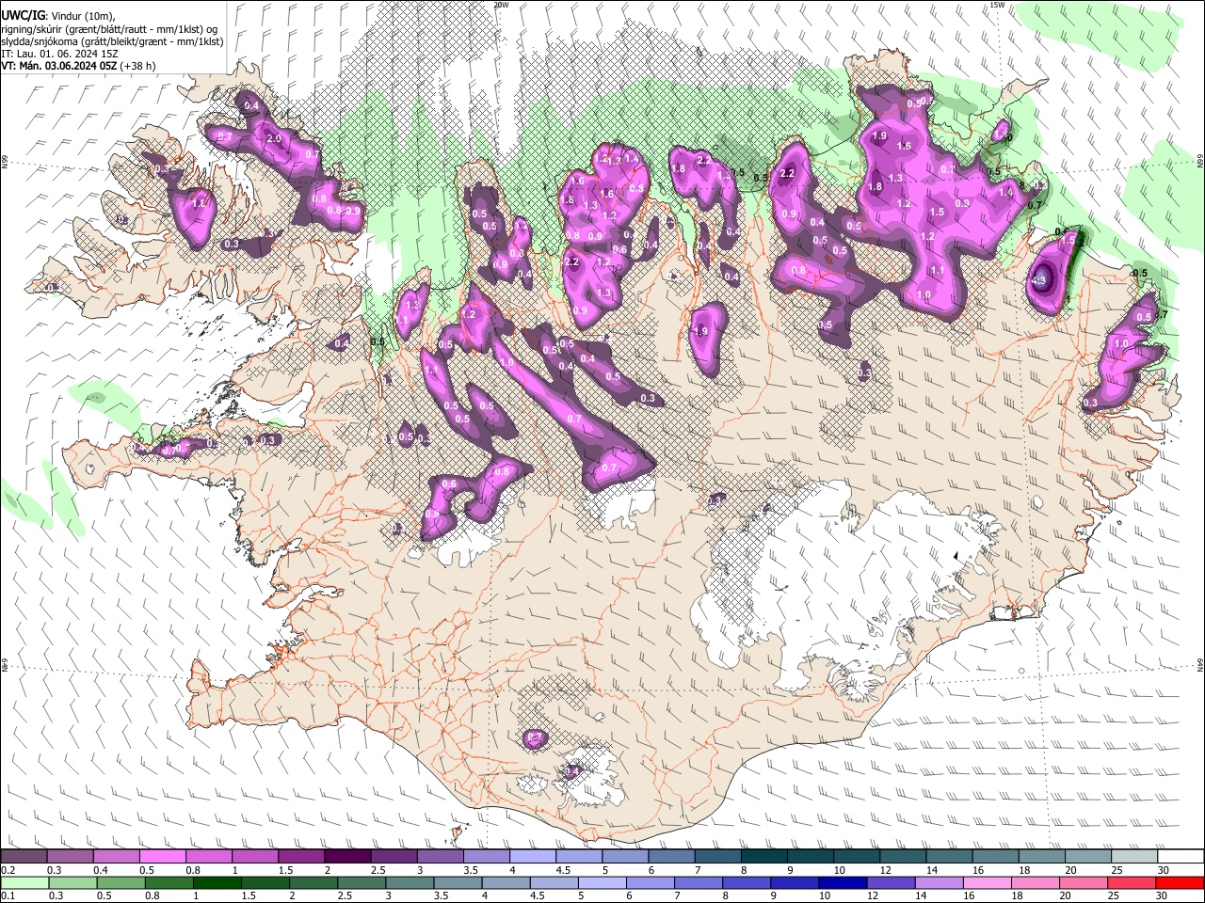Screen dimensions: 1205x903
Task: Click the 'rigning/skúrir' legend description line
Action: 110,29
